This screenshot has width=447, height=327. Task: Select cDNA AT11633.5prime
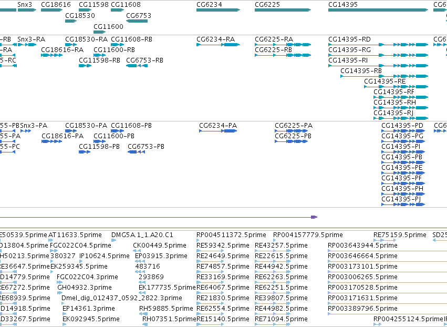pos(75,235)
